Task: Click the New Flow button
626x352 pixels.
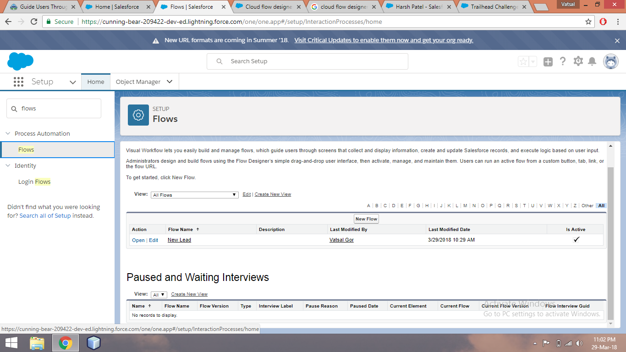Action: click(x=367, y=219)
